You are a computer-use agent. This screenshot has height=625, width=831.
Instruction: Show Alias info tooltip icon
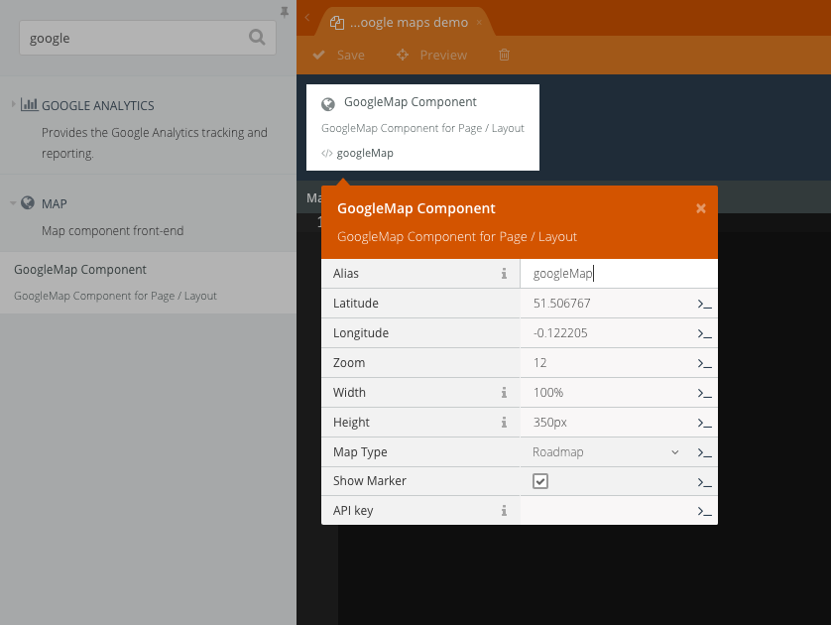tap(504, 274)
